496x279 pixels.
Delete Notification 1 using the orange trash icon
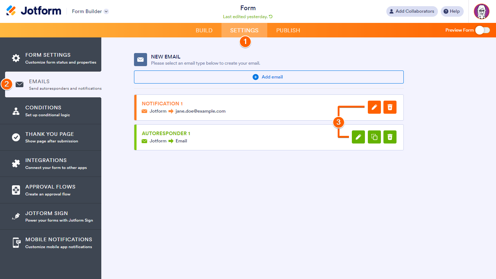(x=390, y=107)
